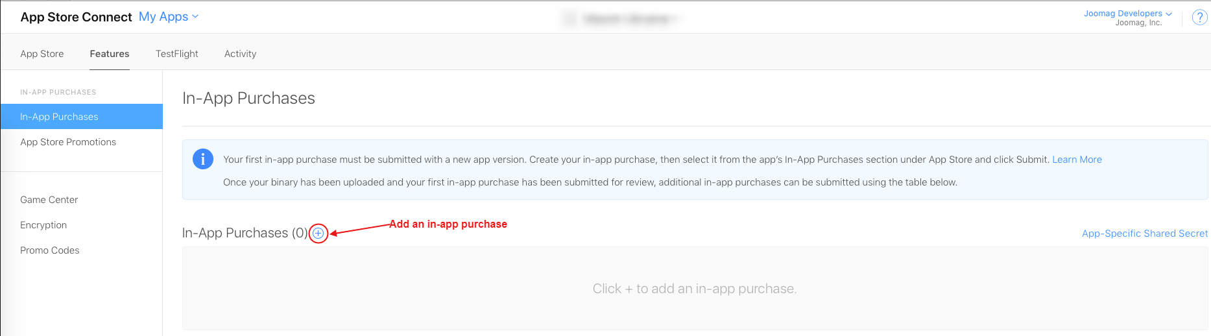This screenshot has width=1211, height=336.
Task: Switch to the App Store tab
Action: click(42, 54)
